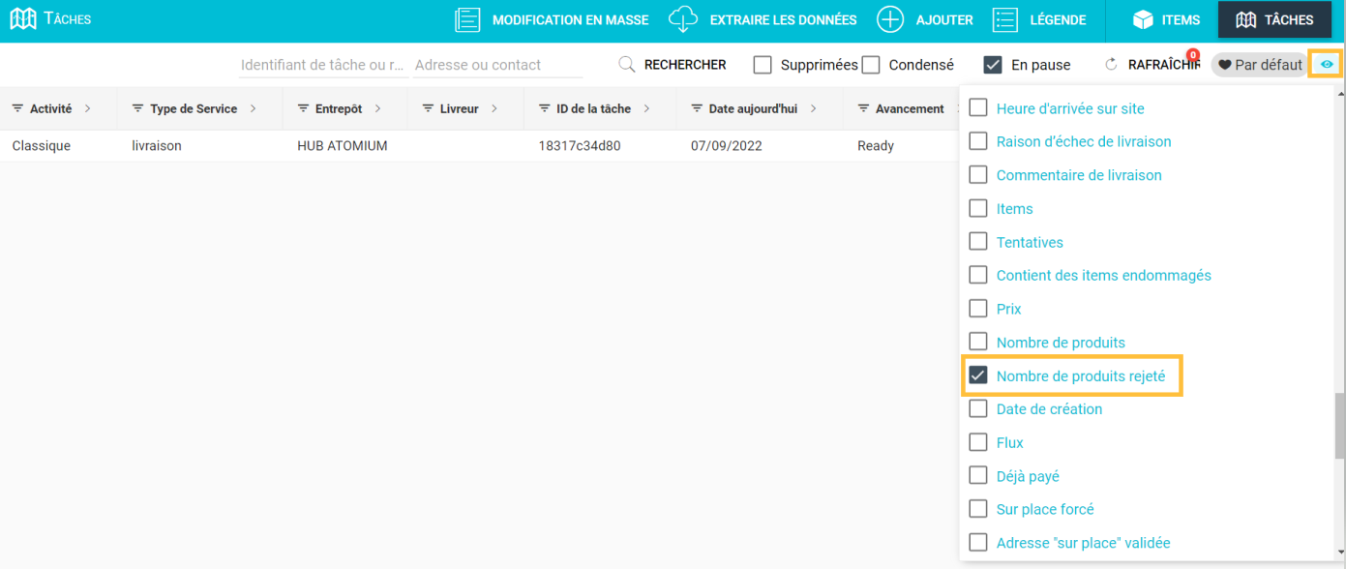This screenshot has width=1346, height=569.
Task: Open Modification en masse
Action: [552, 19]
